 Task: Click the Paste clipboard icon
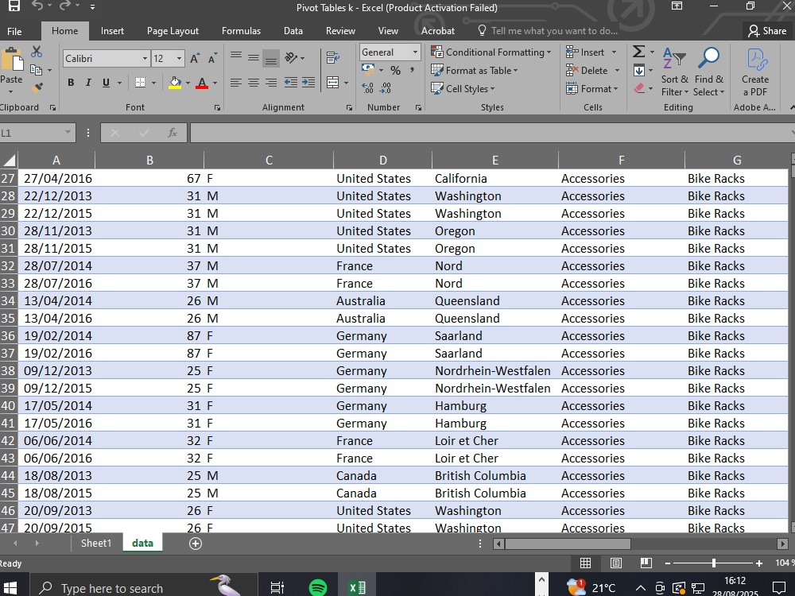point(12,61)
